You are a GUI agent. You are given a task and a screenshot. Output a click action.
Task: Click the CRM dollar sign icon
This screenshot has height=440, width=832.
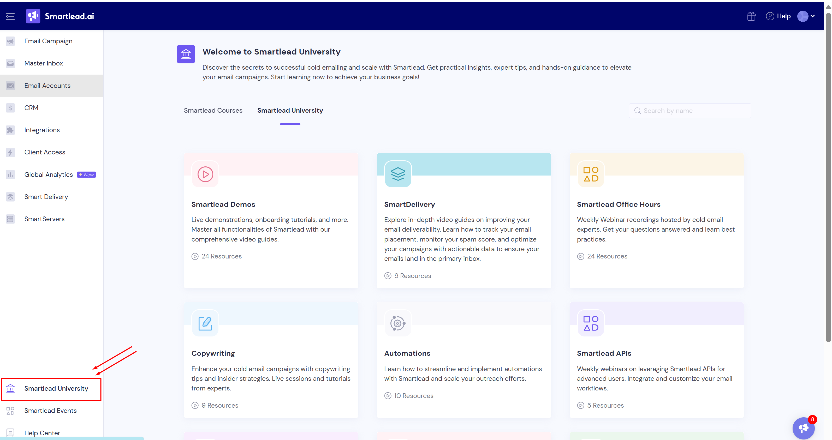click(10, 108)
